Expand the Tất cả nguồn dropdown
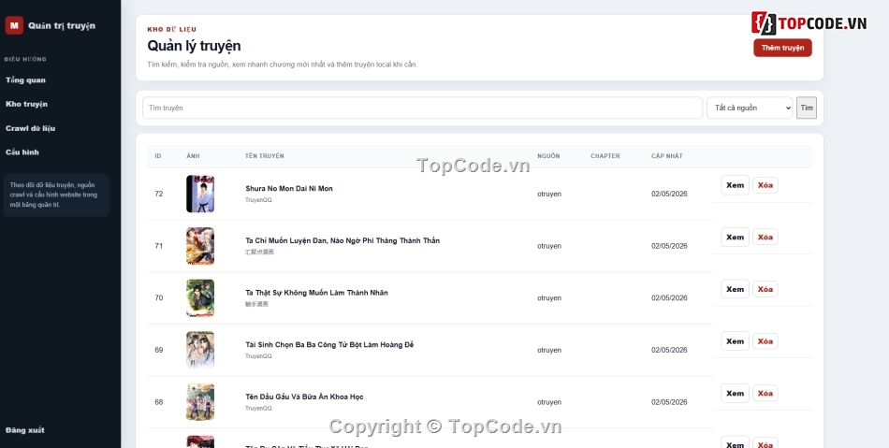The height and width of the screenshot is (448, 889). pos(750,108)
